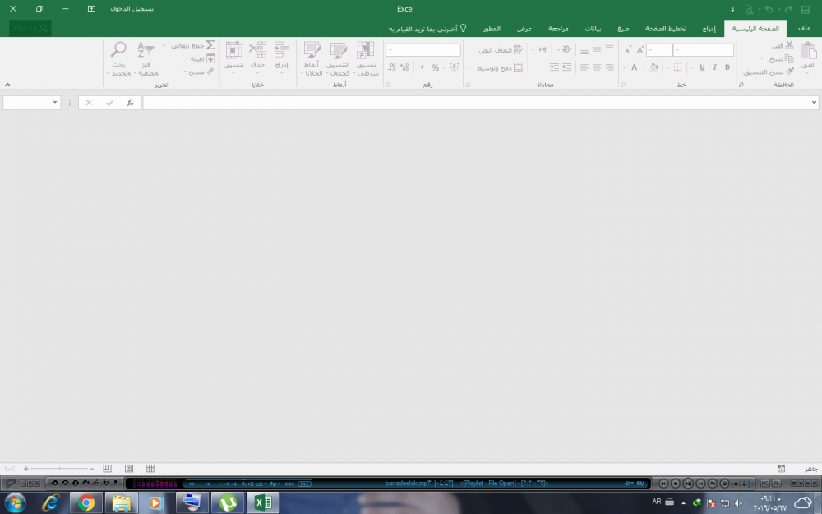Viewport: 822px width, 514px height.
Task: Click the Tell Me (أخبرني بما تريد القيام به) search box
Action: 427,28
